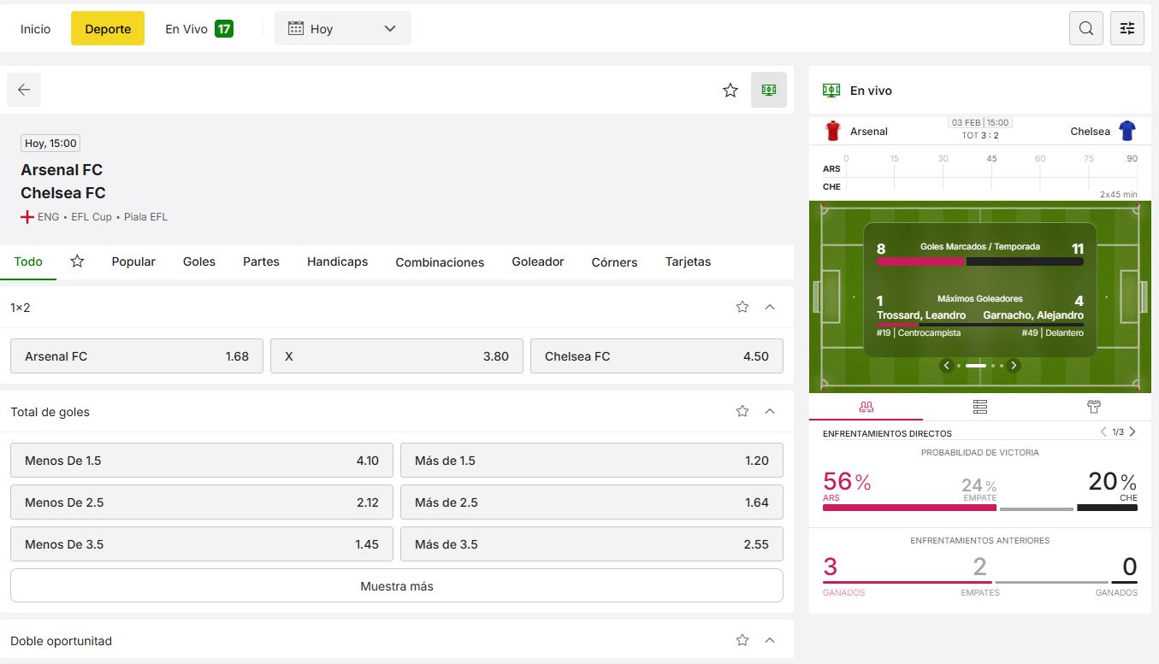Open the Goles tab
This screenshot has width=1159, height=664.
[x=199, y=261]
